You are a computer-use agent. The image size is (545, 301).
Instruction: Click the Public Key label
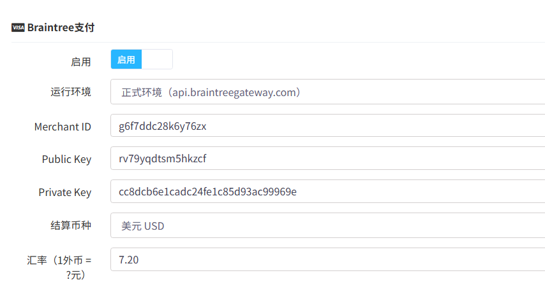67,159
